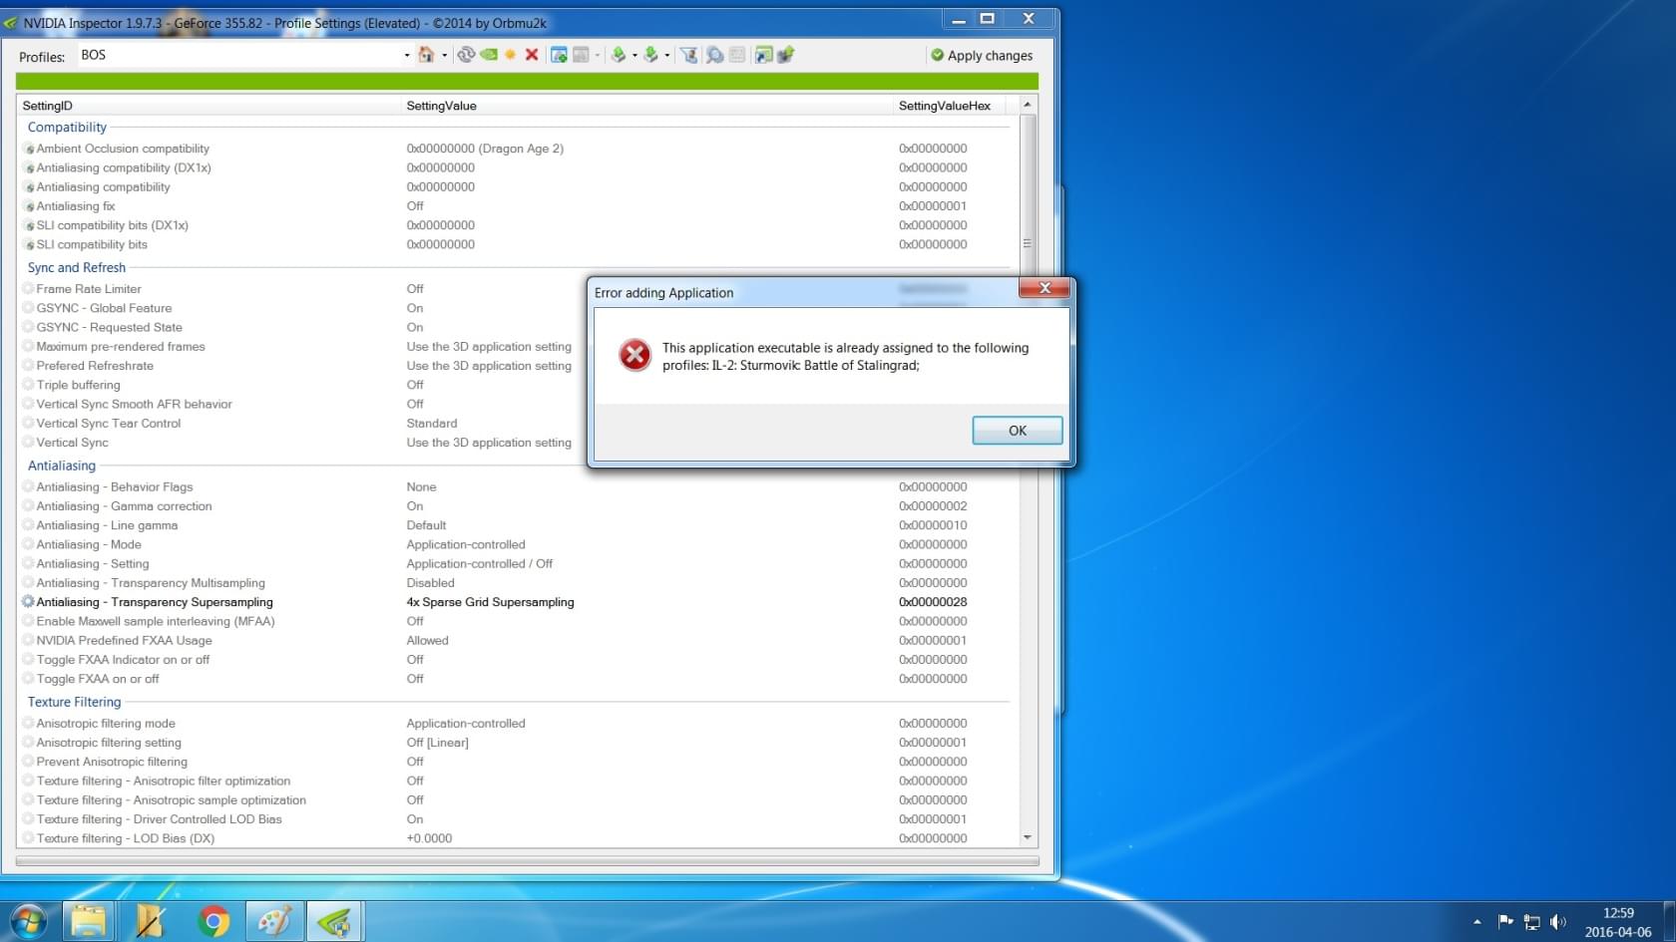Click the settings list scroll down arrow

pos(1027,838)
